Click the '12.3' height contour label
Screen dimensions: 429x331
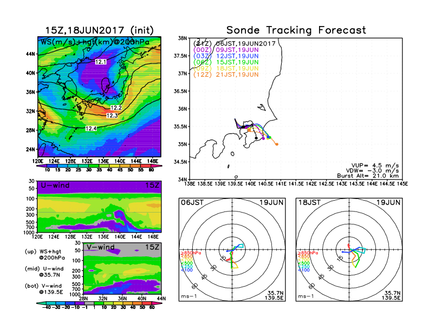pyautogui.click(x=112, y=116)
